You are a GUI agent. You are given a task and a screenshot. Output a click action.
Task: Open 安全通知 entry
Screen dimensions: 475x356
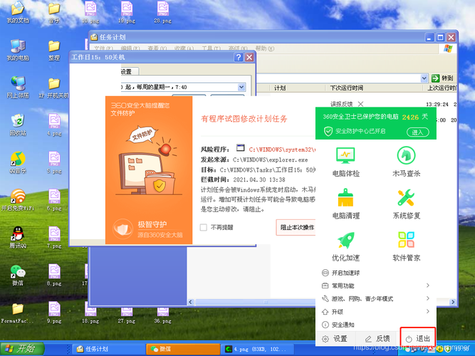338,325
